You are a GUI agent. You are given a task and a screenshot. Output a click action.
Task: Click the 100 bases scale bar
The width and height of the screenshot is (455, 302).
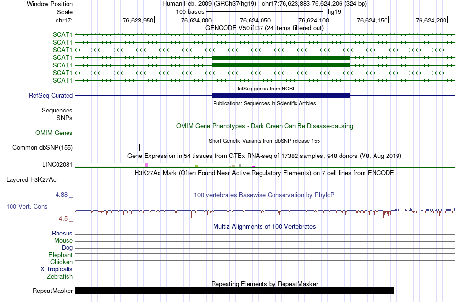(x=264, y=12)
